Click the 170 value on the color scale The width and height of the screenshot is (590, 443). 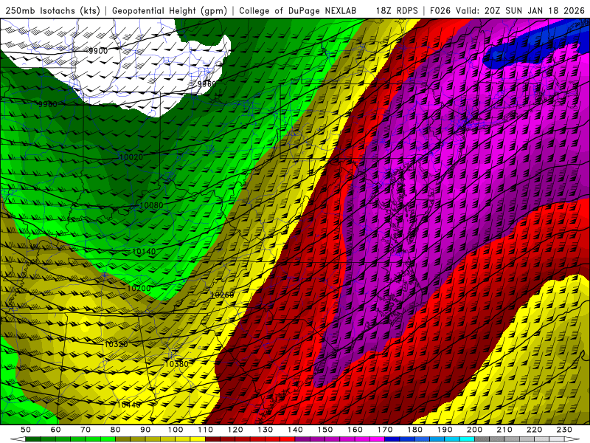(385, 430)
